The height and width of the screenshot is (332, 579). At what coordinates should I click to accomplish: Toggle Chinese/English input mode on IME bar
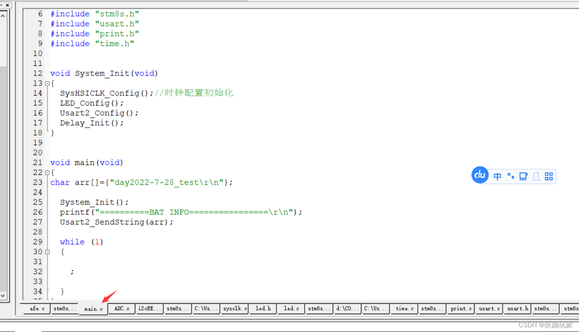click(497, 176)
